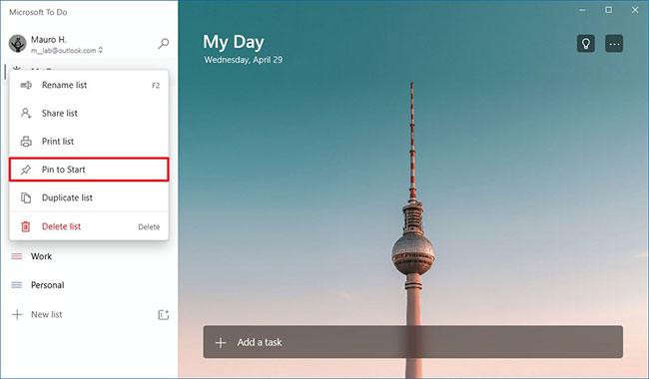Click the Rename list icon
649x379 pixels.
pyautogui.click(x=26, y=85)
